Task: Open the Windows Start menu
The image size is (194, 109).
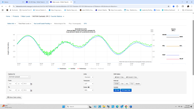Action: [63, 106]
